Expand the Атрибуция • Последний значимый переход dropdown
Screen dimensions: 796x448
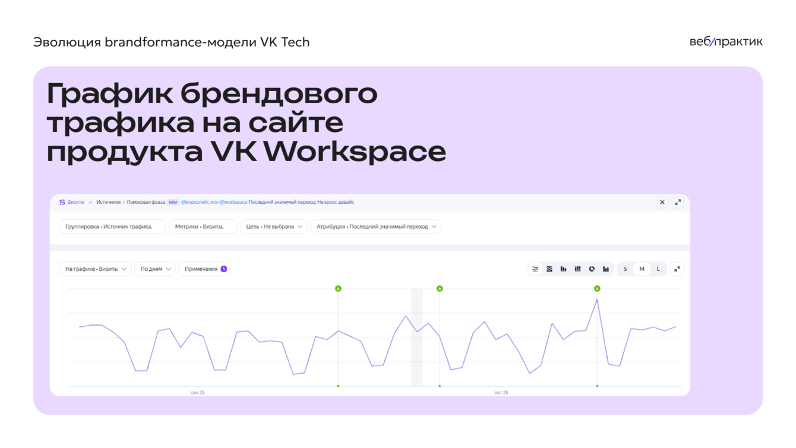click(x=376, y=226)
